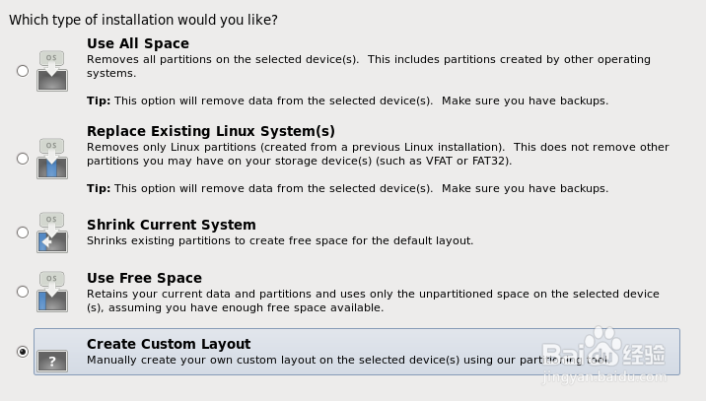Click the 'Use Free Space' heading text
706x401 pixels.
[x=144, y=278]
